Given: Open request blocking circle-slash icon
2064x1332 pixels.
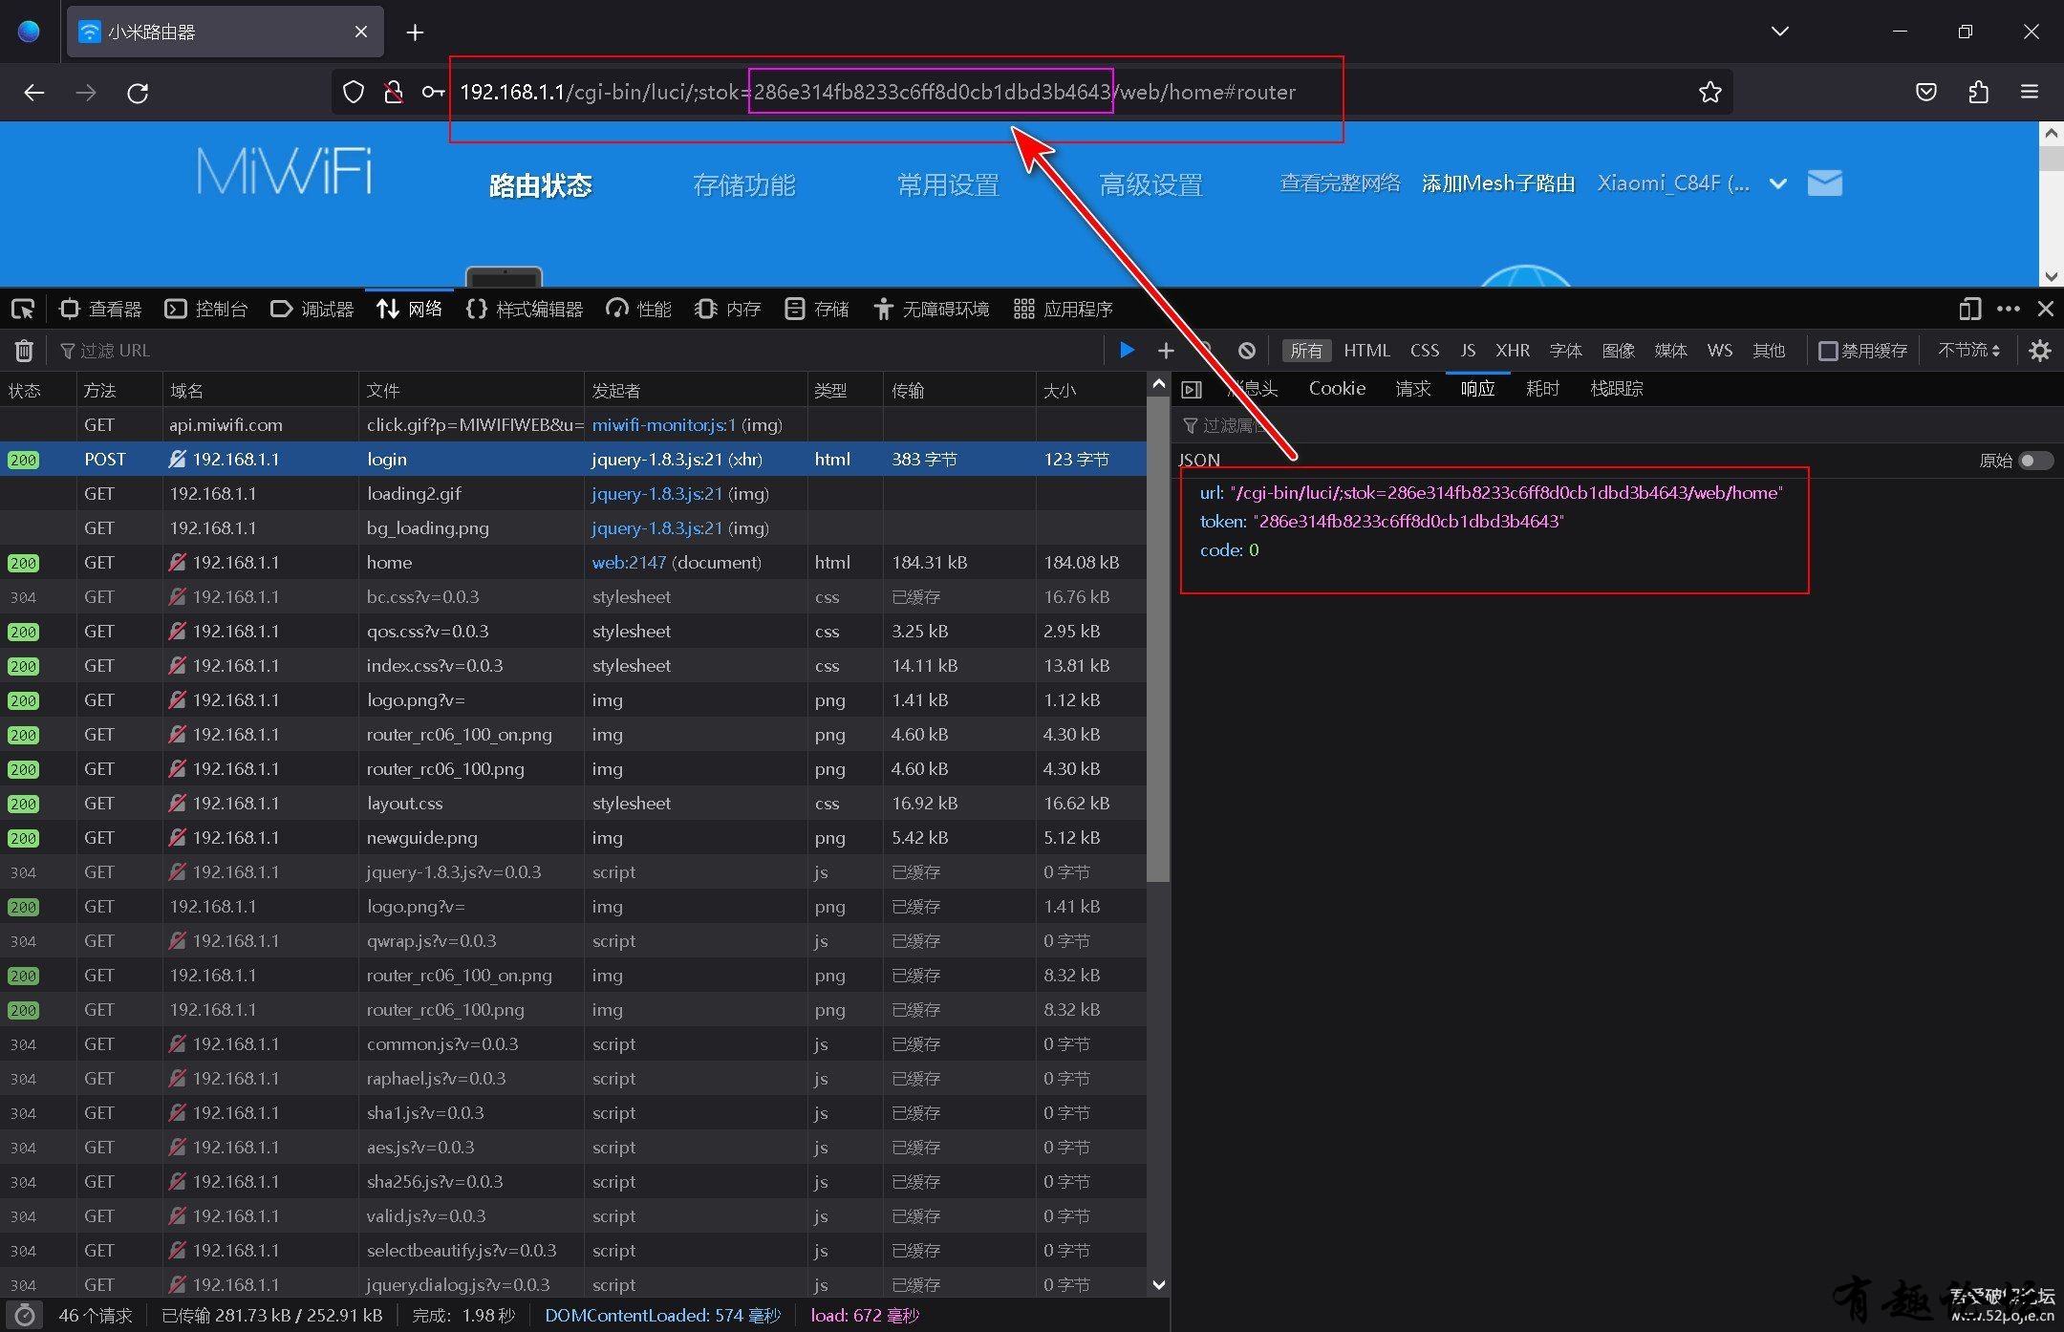Looking at the screenshot, I should tap(1247, 351).
